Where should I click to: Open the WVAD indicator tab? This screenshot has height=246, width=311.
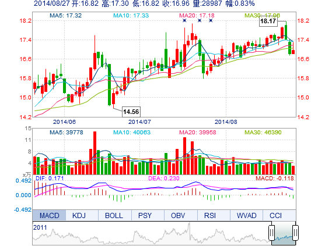(x=247, y=215)
